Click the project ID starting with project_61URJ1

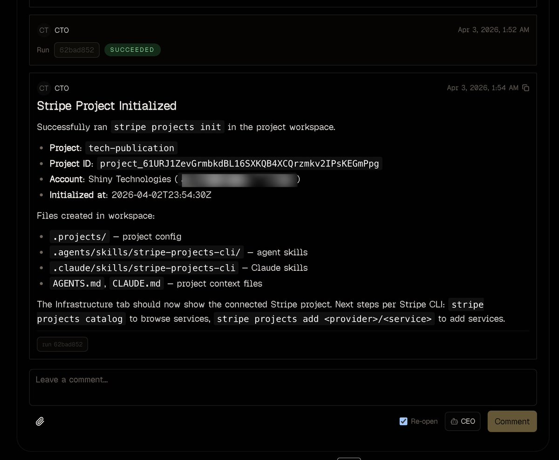tap(239, 164)
